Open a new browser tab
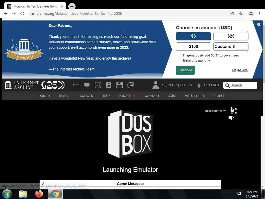265x199 pixels. [x=72, y=6]
